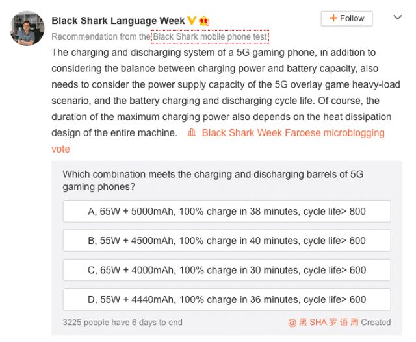Screen dimensions: 416x342
Task: Click the Follow button
Action: [346, 18]
